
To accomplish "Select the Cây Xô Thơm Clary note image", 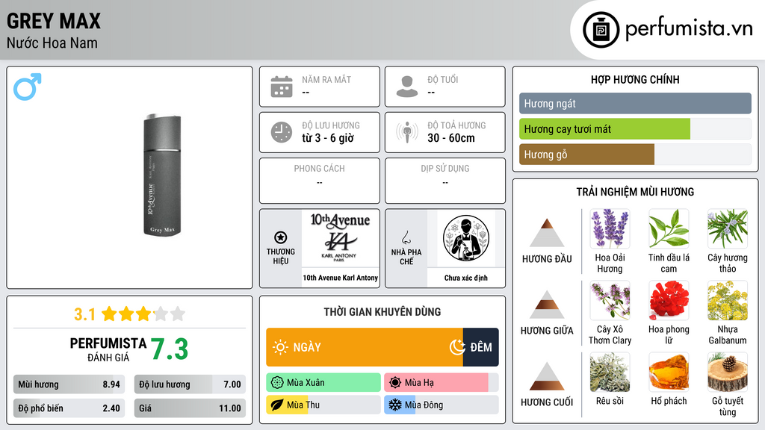I will [610, 301].
